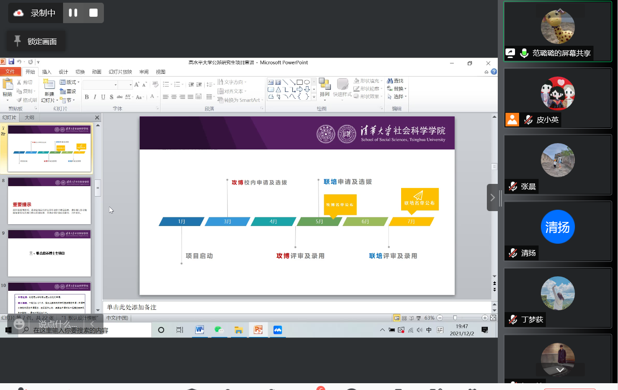Toggle bold formatting in ribbon
618x390 pixels.
click(x=87, y=97)
